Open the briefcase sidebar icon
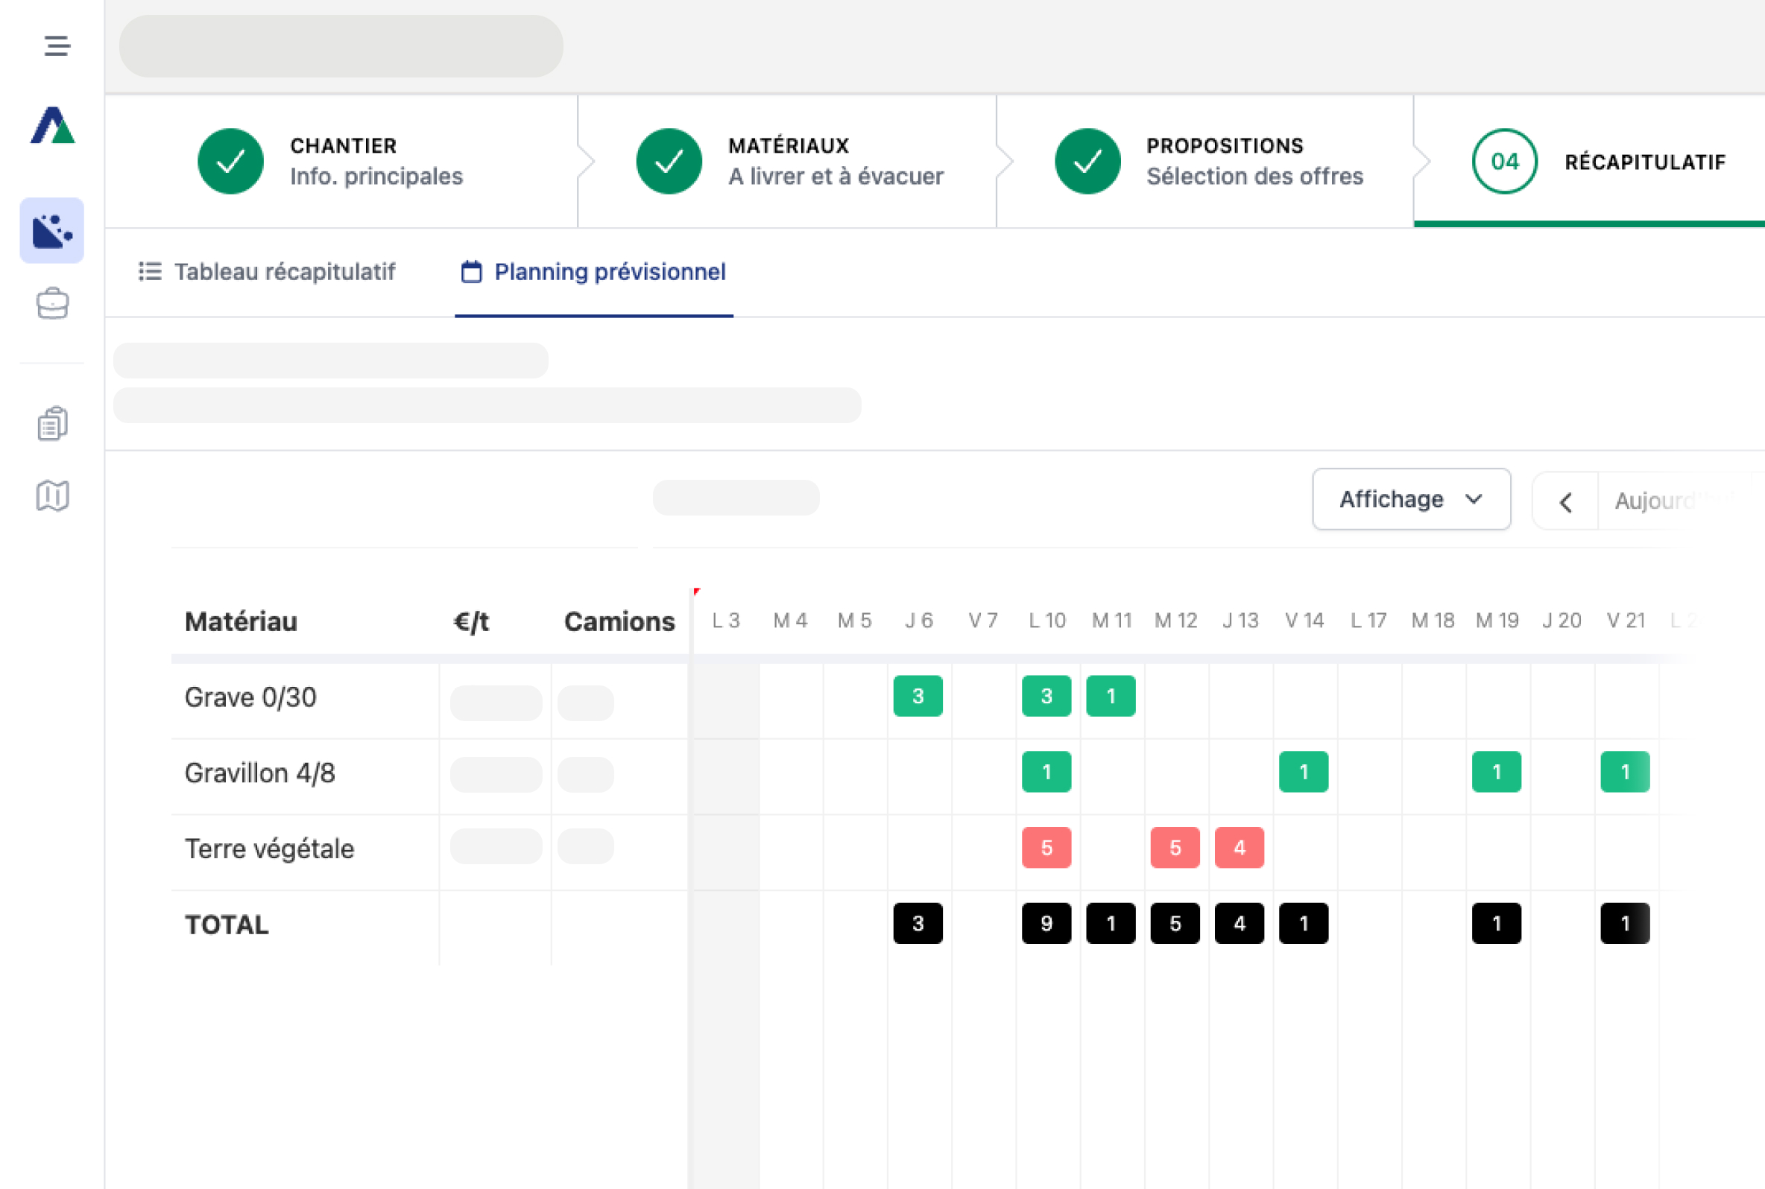Image resolution: width=1765 pixels, height=1189 pixels. 52,304
